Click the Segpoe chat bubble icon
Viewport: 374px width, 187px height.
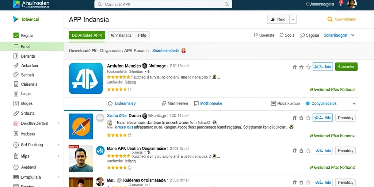click(x=302, y=35)
